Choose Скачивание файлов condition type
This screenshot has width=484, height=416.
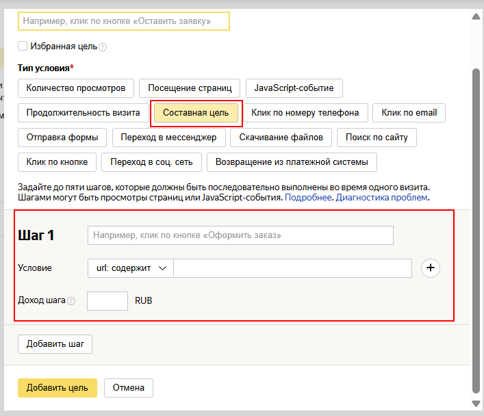[x=281, y=138]
